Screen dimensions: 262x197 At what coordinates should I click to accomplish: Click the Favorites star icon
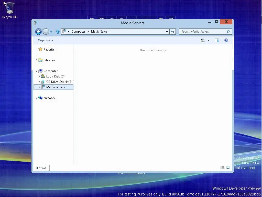40,49
